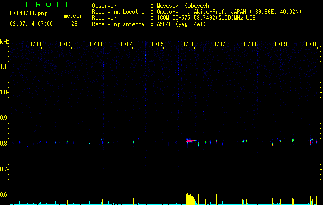The height and width of the screenshot is (205, 323).
Task: Click the 0.8 kHz axis label
Action: coord(4,143)
